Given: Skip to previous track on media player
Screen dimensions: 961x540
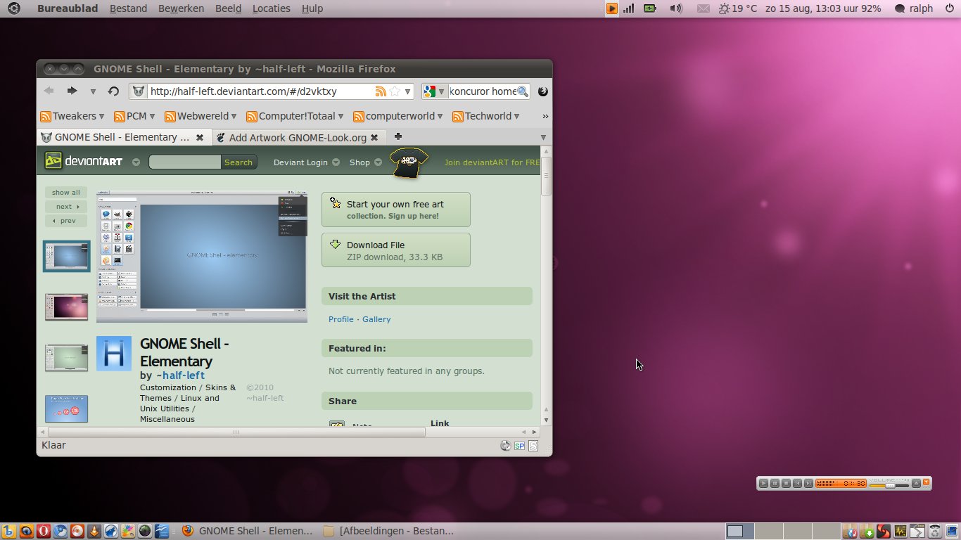Looking at the screenshot, I should point(797,483).
